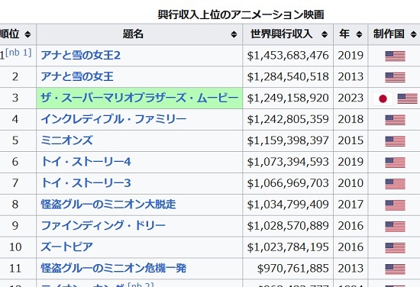
Task: Click the US flag for ズートピア row
Action: pyautogui.click(x=395, y=248)
